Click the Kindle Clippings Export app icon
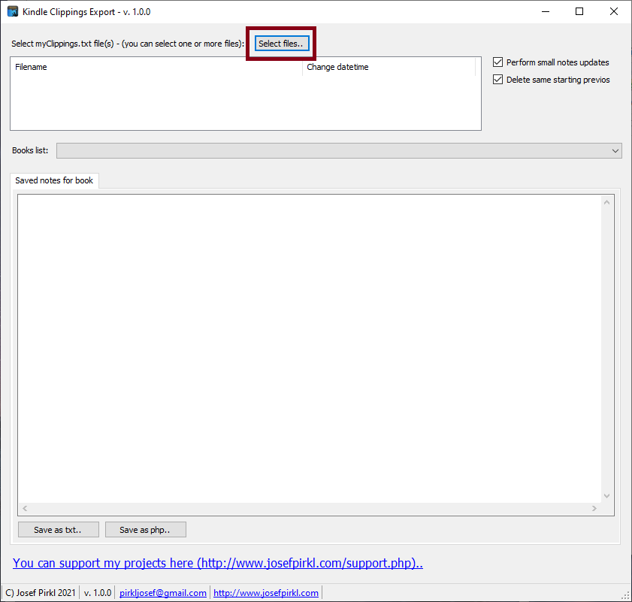This screenshot has height=602, width=632. coord(13,11)
